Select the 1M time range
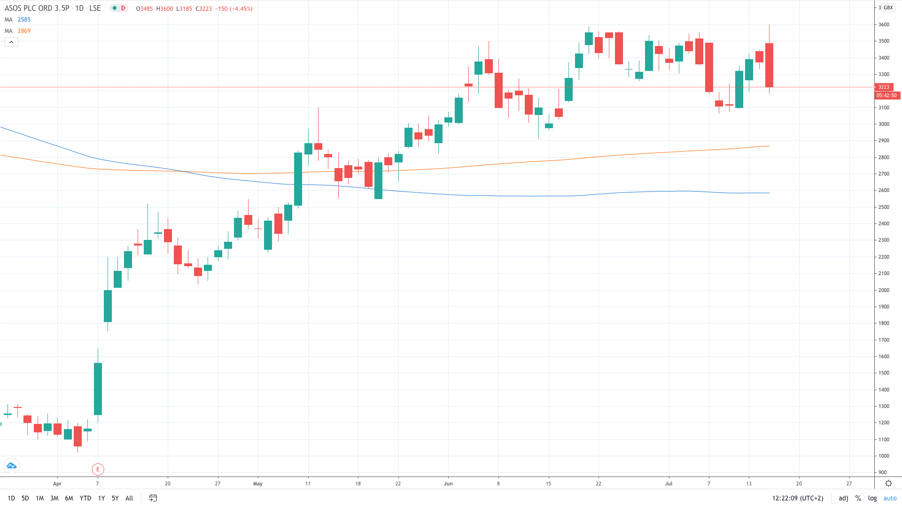Viewport: 902px width, 507px height. point(39,498)
